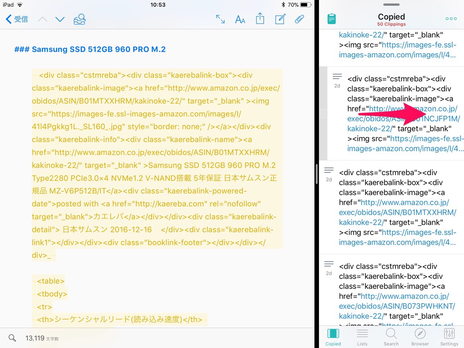The image size is (464, 348).
Task: Open the images link in the B01NCJFP1M clipping
Action: click(405, 143)
